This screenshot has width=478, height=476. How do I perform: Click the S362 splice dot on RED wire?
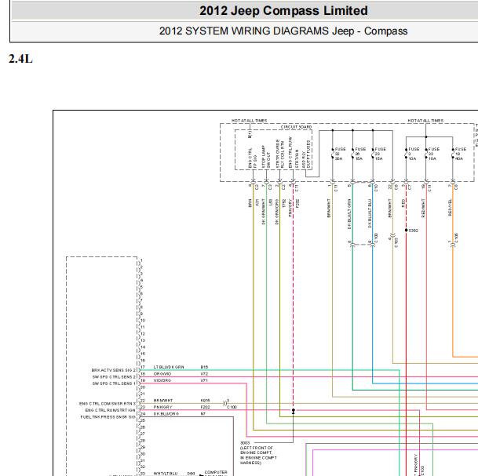click(406, 231)
